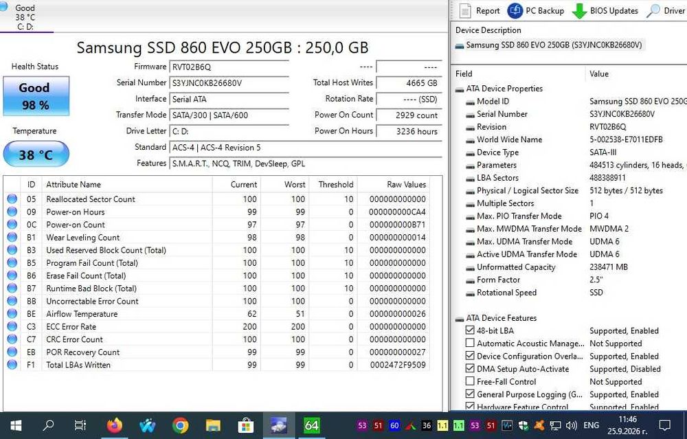This screenshot has width=687, height=439.
Task: Click the PC Backup toolbar icon
Action: (515, 11)
